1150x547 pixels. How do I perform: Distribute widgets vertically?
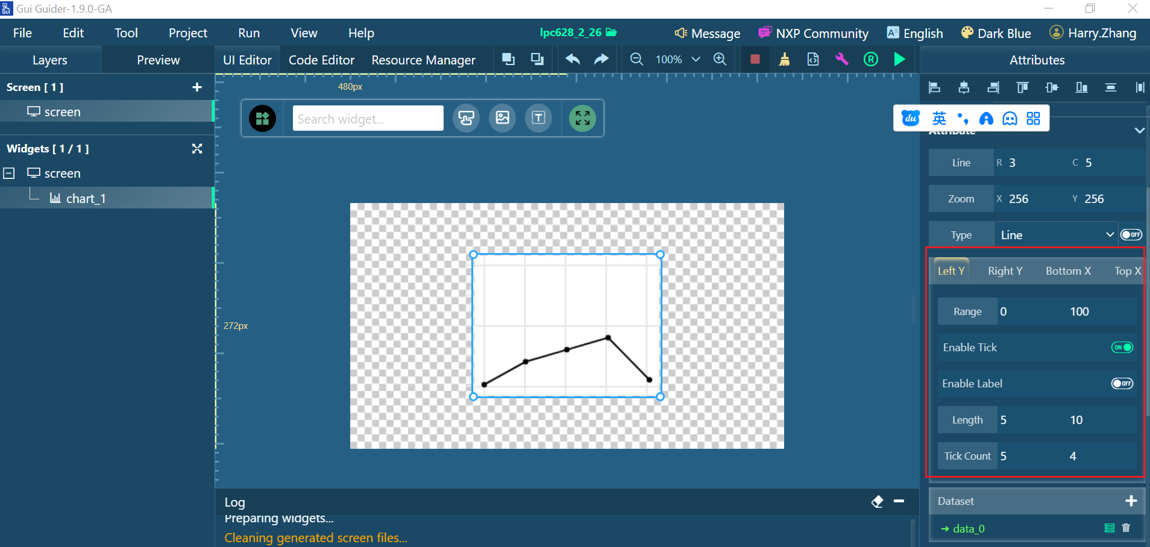tap(1111, 87)
